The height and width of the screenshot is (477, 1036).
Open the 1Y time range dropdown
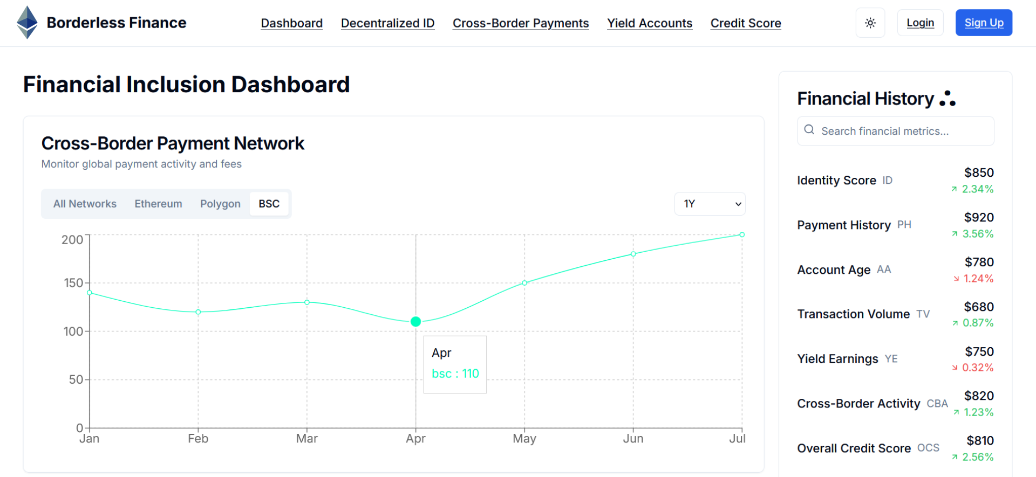(710, 204)
